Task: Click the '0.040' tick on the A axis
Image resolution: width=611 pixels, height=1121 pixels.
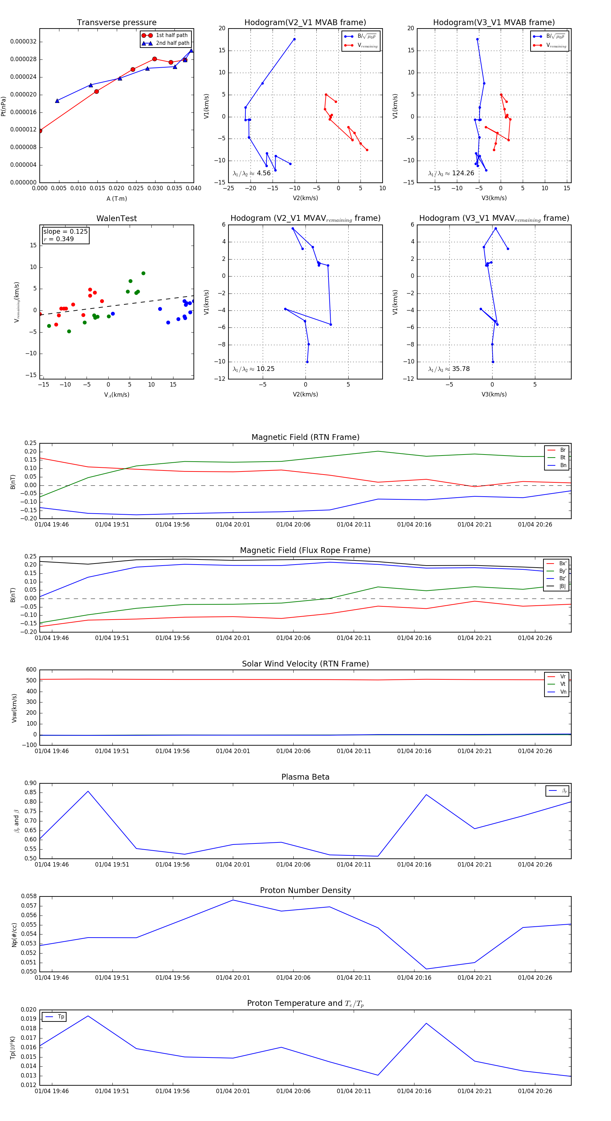Action: [193, 189]
